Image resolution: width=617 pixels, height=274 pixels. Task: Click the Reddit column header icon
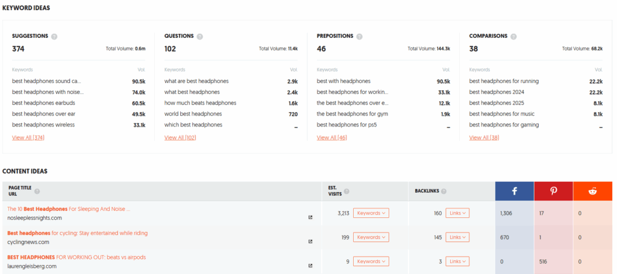click(x=593, y=191)
